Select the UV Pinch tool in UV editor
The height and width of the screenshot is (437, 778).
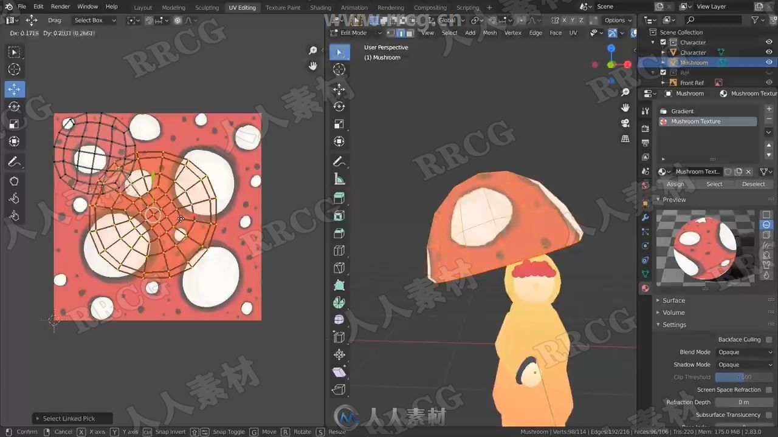15,216
